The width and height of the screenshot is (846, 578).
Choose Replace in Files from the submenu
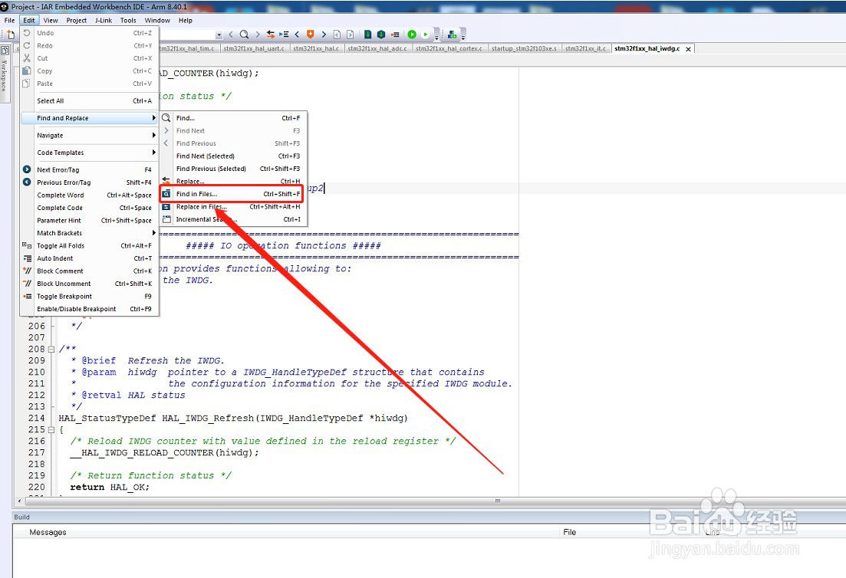pyautogui.click(x=233, y=207)
